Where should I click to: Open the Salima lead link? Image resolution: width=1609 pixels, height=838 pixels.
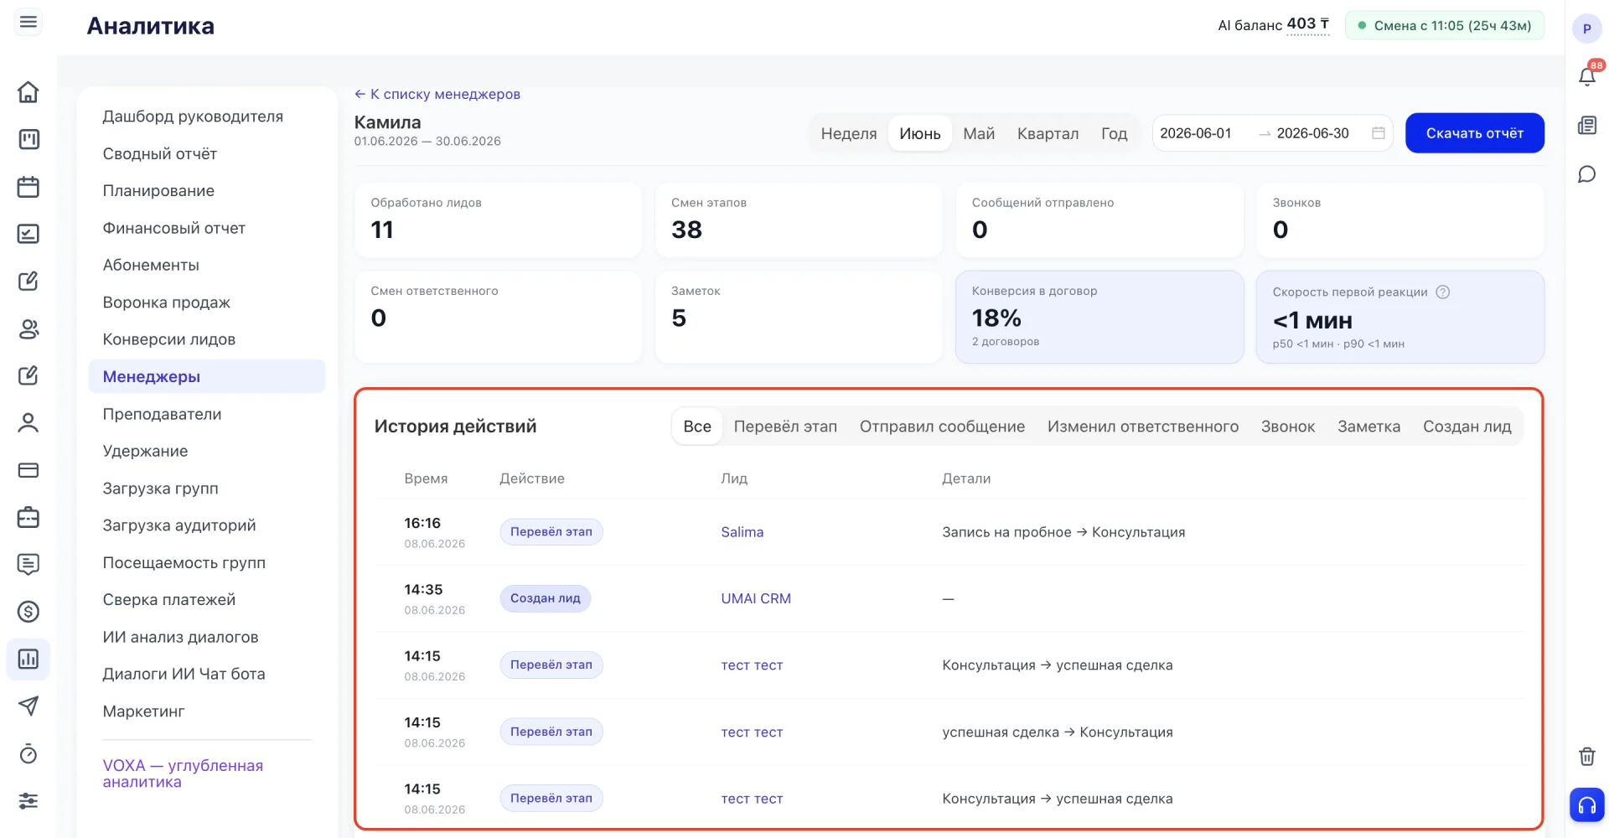(x=742, y=532)
